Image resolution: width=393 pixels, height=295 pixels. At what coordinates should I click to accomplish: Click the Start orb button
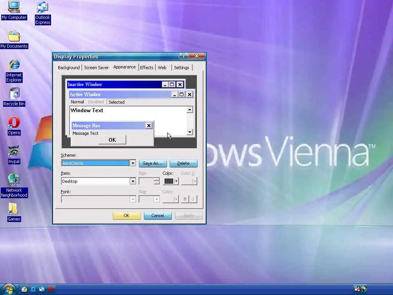coord(9,289)
